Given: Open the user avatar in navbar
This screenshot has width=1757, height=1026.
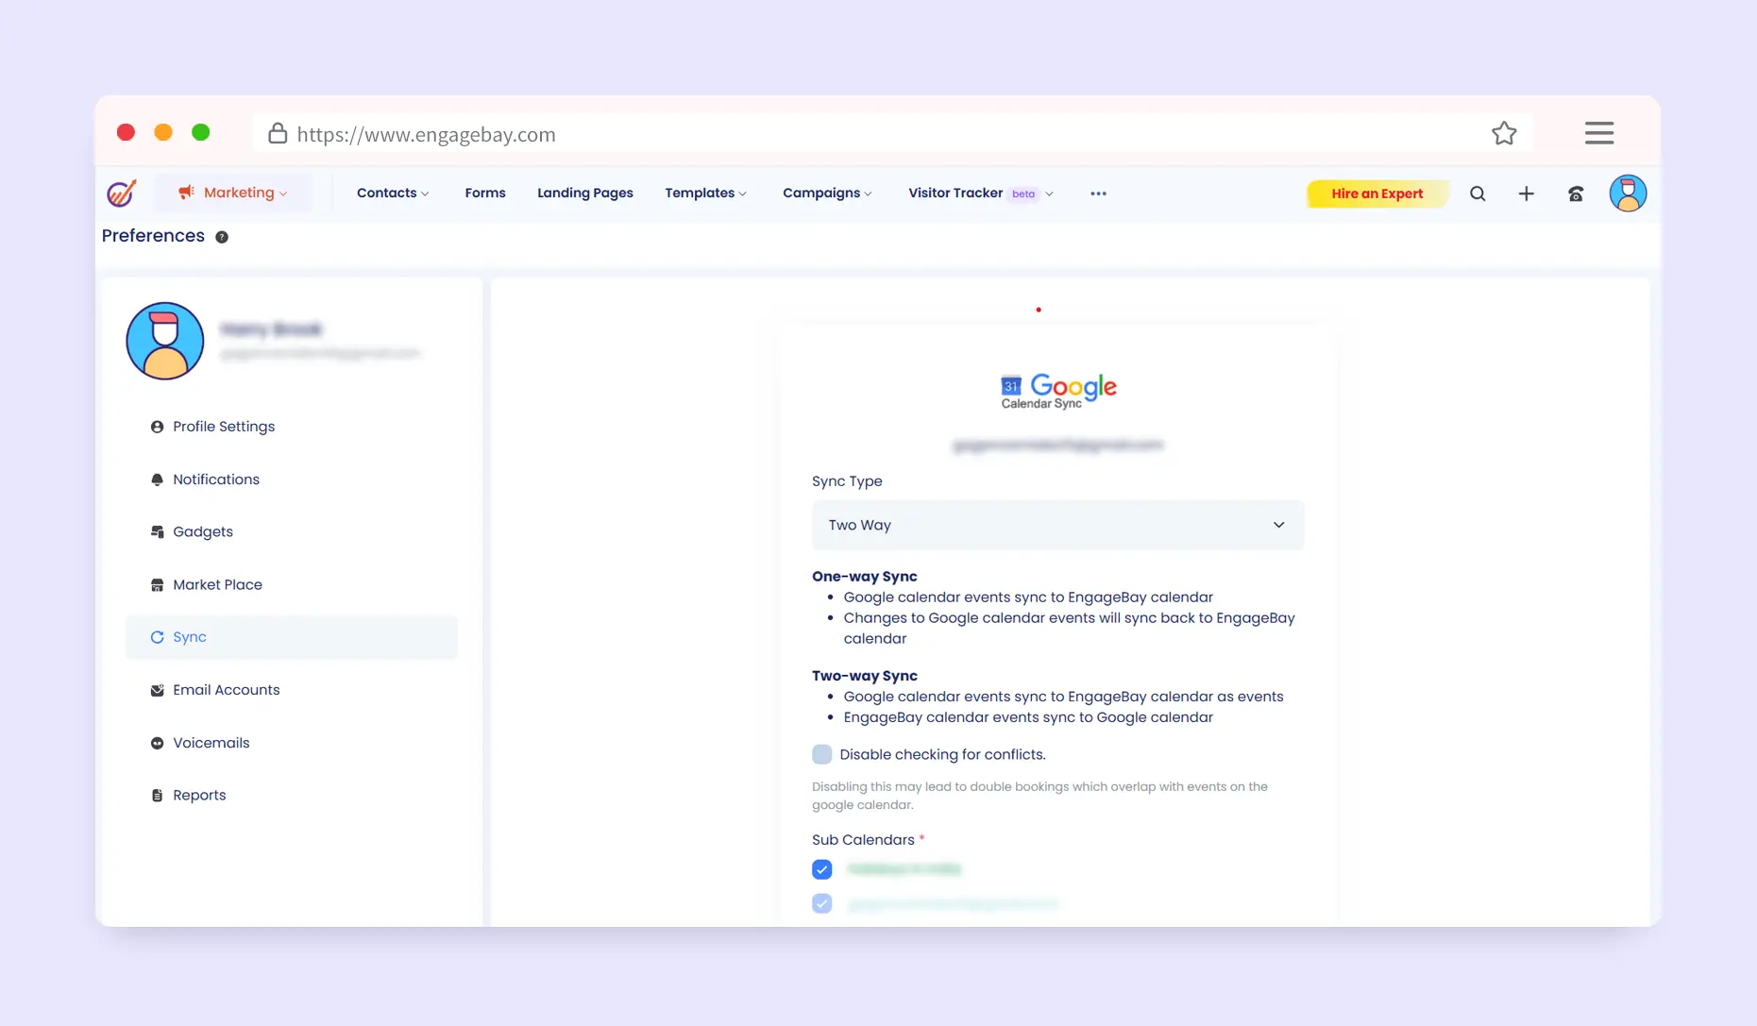Looking at the screenshot, I should pos(1628,193).
